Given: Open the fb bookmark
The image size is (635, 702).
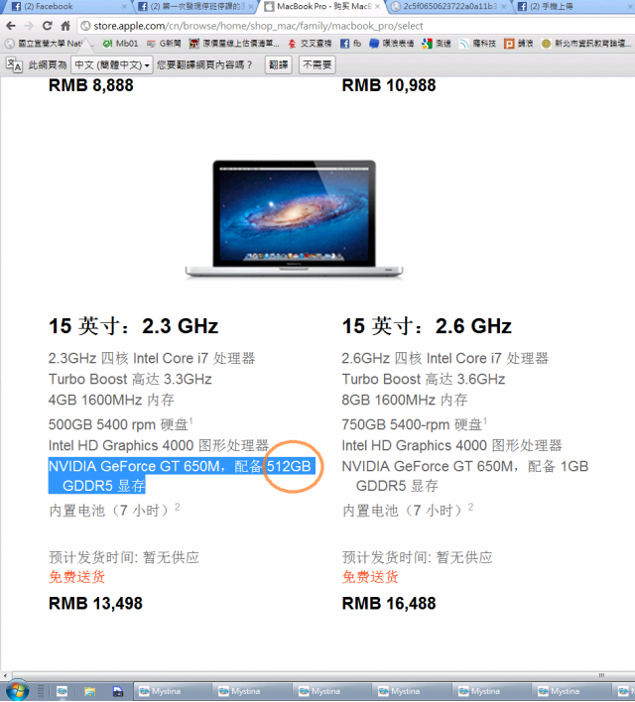Looking at the screenshot, I should pyautogui.click(x=351, y=44).
